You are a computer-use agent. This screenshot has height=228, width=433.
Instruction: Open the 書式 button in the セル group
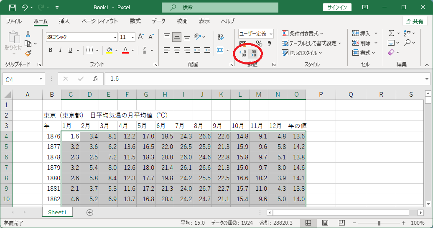[364, 53]
